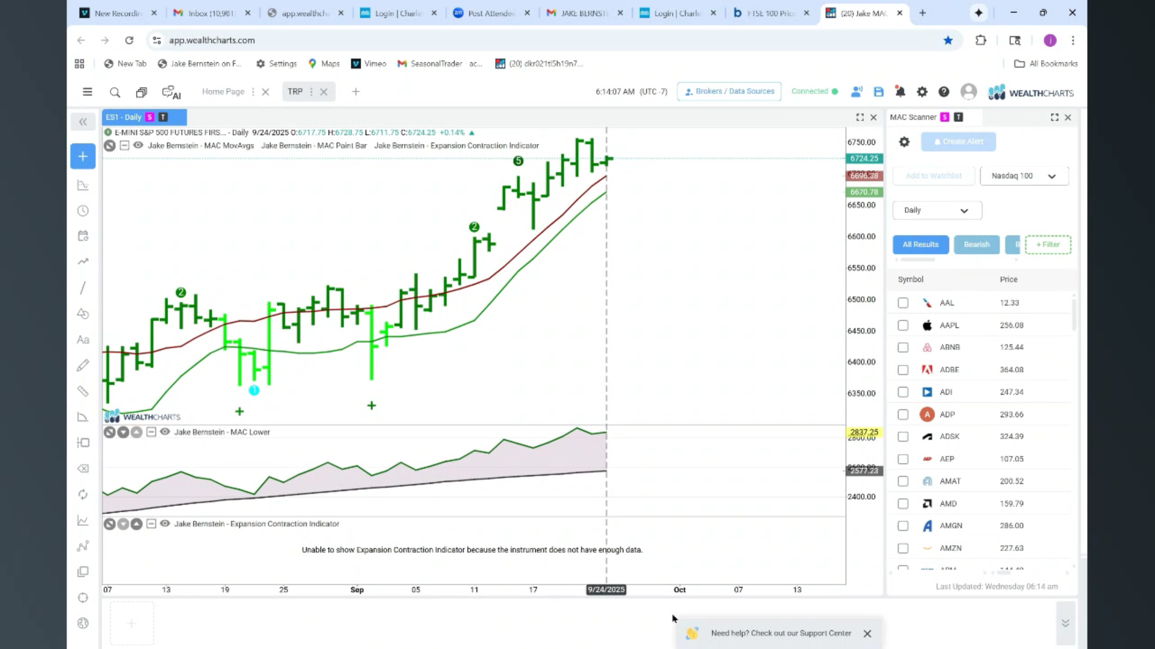Select the Aa text annotation tool
Screen dimensions: 1155x649
point(83,340)
